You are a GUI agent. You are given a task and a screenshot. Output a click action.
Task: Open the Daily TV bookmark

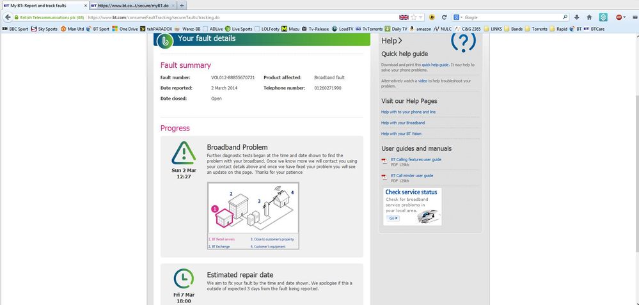pos(396,29)
